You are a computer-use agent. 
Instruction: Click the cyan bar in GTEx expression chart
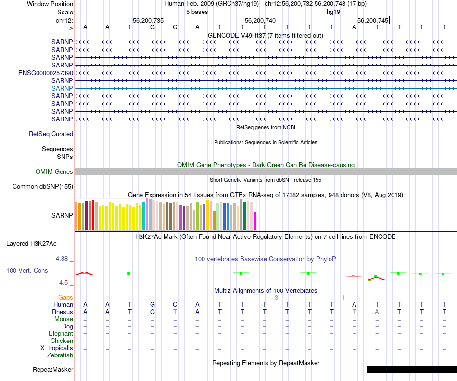(144, 216)
